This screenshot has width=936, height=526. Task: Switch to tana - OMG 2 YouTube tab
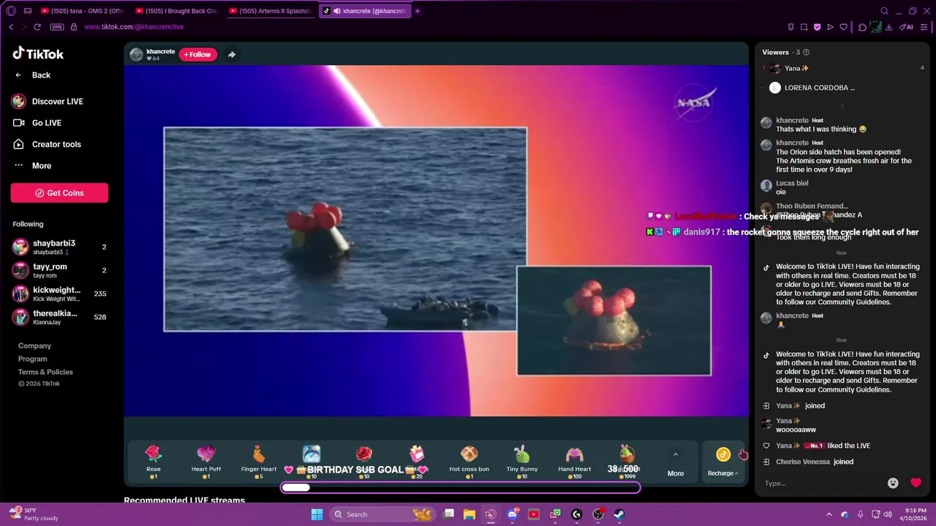coord(83,11)
